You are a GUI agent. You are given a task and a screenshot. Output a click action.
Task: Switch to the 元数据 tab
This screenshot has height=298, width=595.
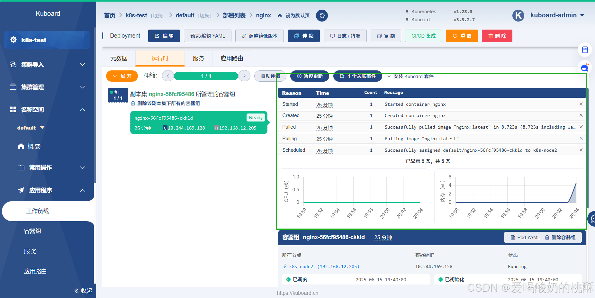(119, 59)
